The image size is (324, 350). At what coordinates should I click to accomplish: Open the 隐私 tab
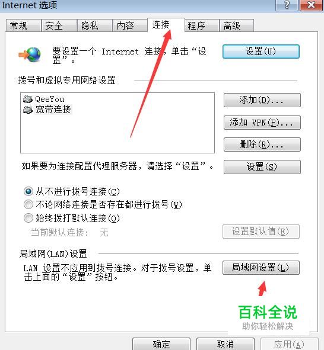coord(94,25)
